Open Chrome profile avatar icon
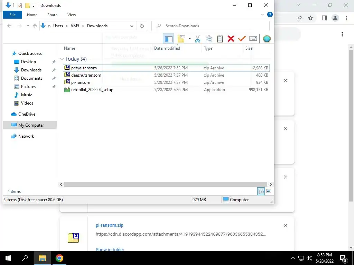This screenshot has width=354, height=265. pyautogui.click(x=335, y=18)
